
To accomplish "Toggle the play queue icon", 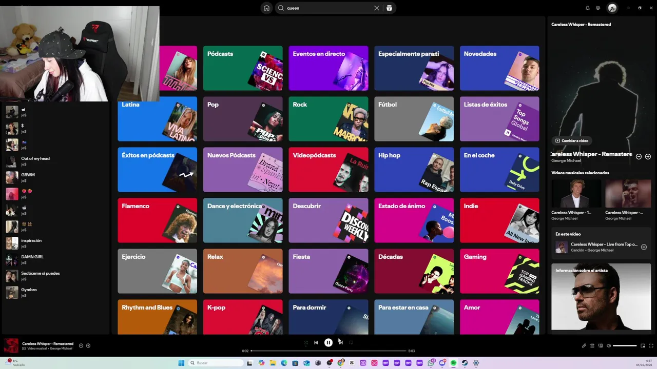I will pos(592,346).
